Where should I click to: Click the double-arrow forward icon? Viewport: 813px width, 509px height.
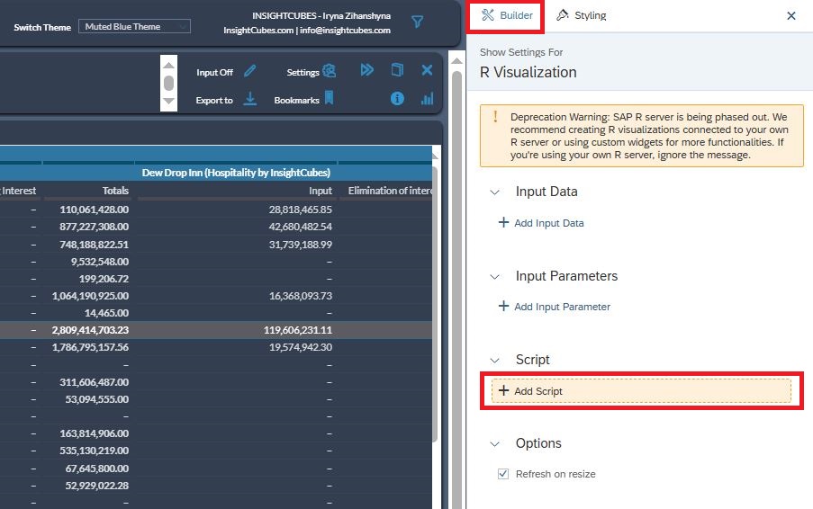[367, 70]
